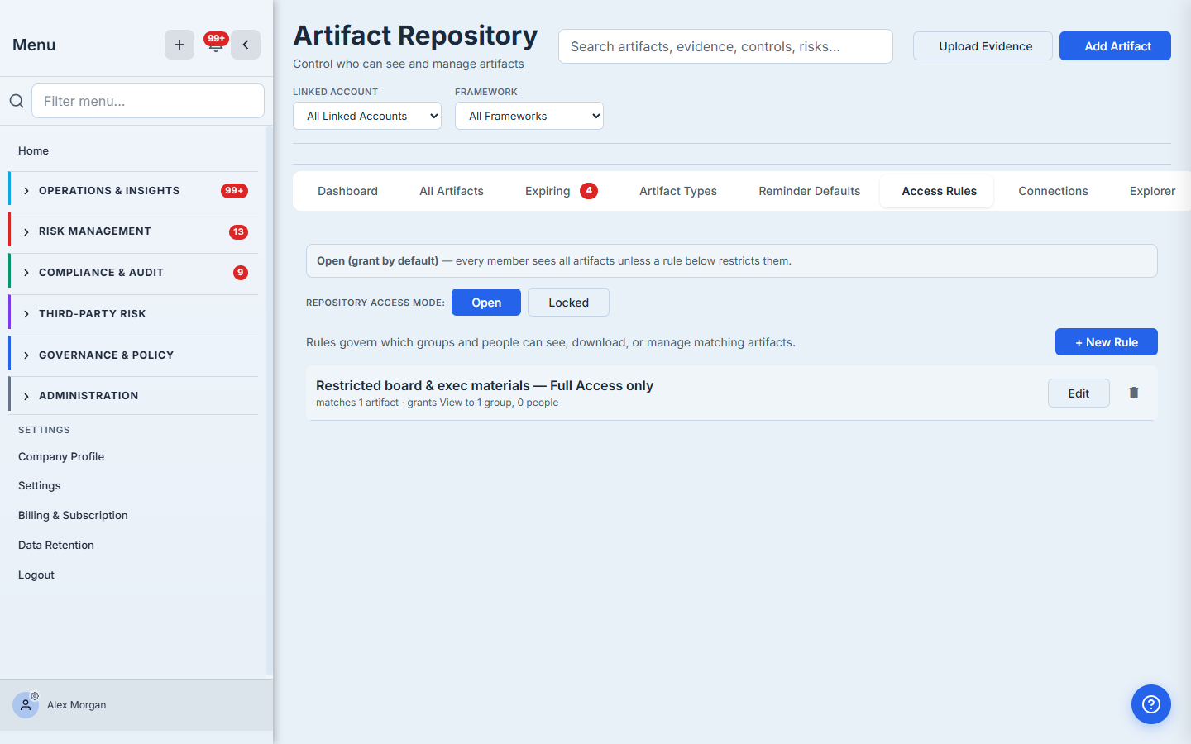The height and width of the screenshot is (744, 1191).
Task: Click the Compliance & Audit 9 badge
Action: pos(241,273)
